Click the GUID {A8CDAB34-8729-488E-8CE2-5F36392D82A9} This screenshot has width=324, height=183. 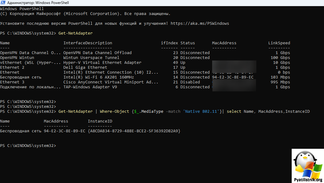[134, 131]
